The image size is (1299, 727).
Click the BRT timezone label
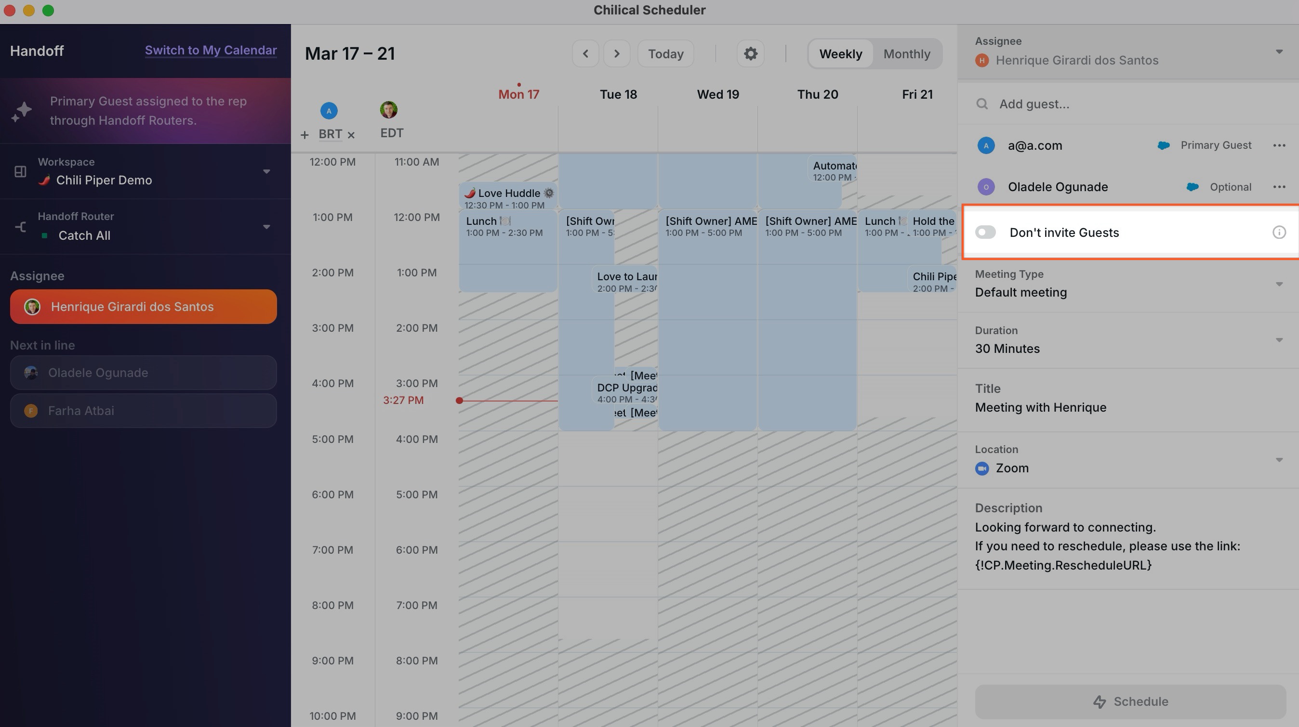click(330, 134)
